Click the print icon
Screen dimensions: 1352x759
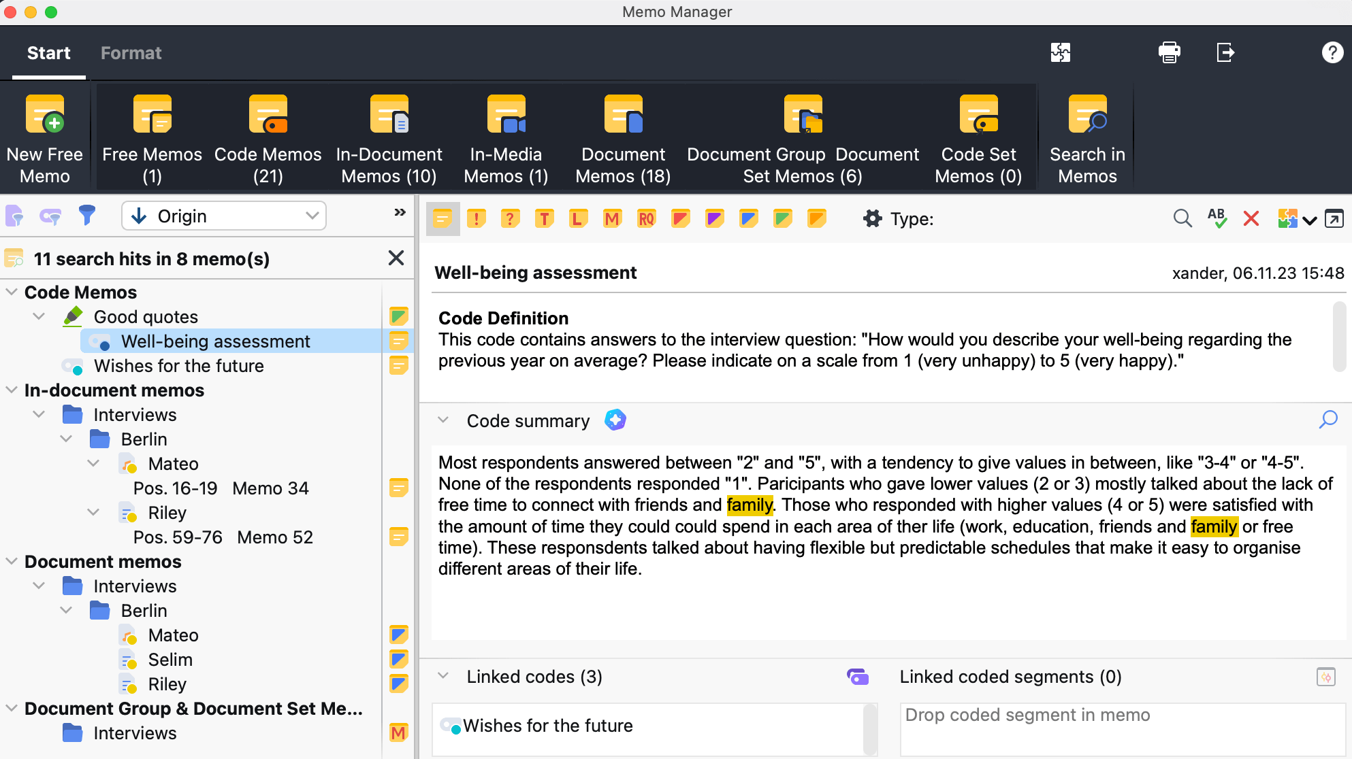pos(1169,52)
